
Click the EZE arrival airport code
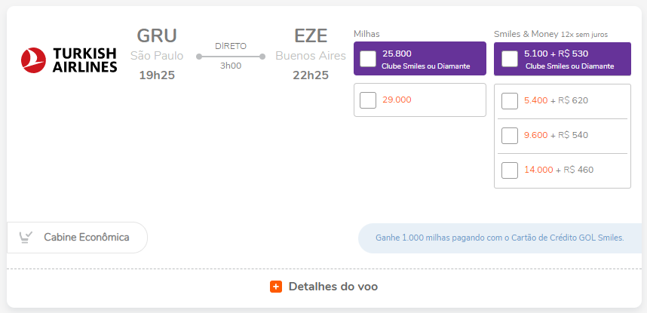coord(311,35)
